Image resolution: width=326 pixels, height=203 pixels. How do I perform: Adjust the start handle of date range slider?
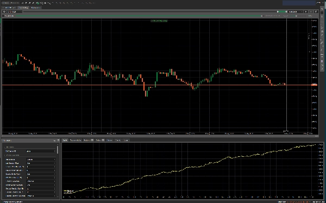pyautogui.click(x=278, y=12)
